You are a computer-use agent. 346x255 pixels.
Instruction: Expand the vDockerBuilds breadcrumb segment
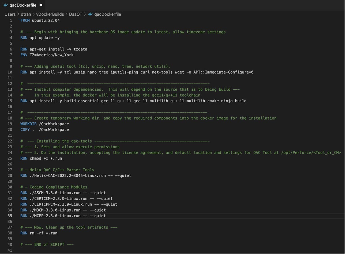click(50, 14)
